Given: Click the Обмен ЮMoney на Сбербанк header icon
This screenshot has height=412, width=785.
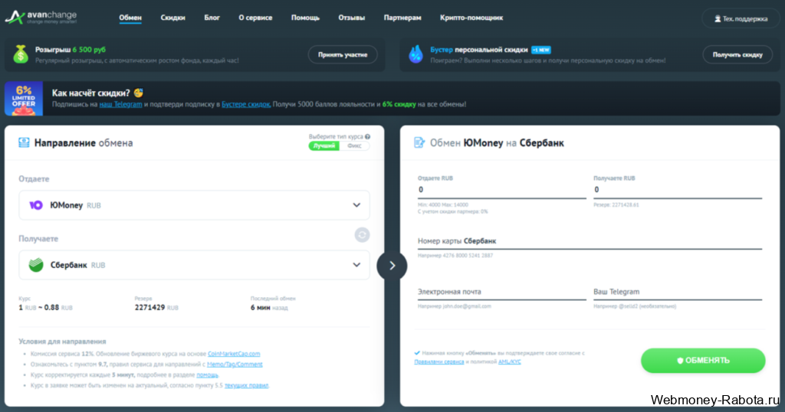Looking at the screenshot, I should pos(419,142).
